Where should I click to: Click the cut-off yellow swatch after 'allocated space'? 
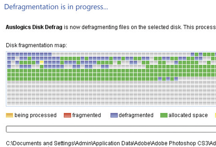(x=215, y=115)
